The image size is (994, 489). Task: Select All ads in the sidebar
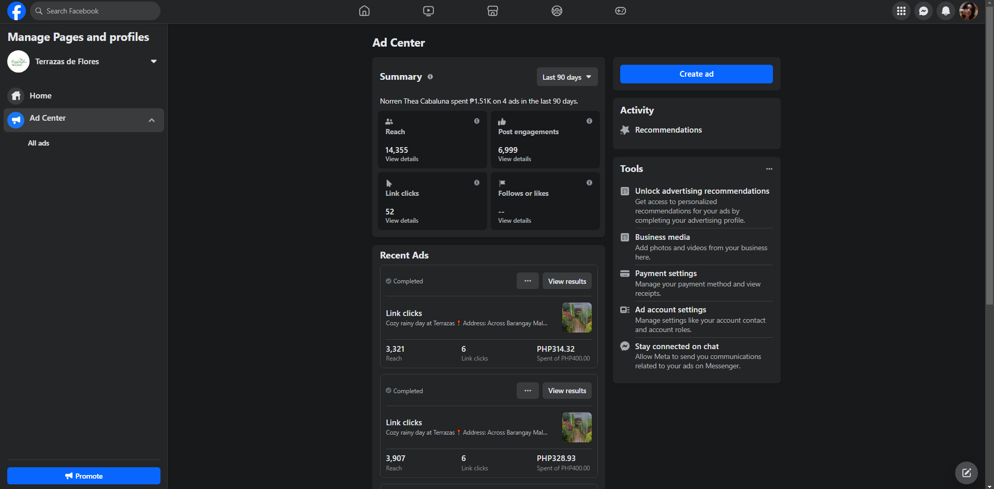[x=38, y=143]
